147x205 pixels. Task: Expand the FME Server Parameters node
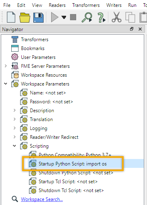click(6, 66)
